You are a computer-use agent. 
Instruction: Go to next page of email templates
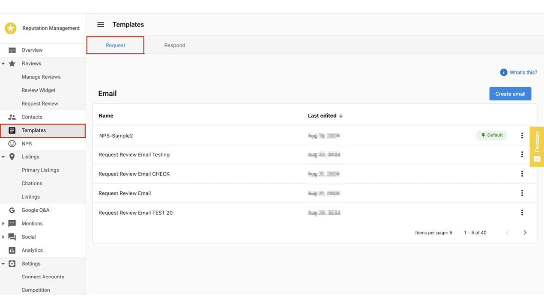tap(525, 233)
